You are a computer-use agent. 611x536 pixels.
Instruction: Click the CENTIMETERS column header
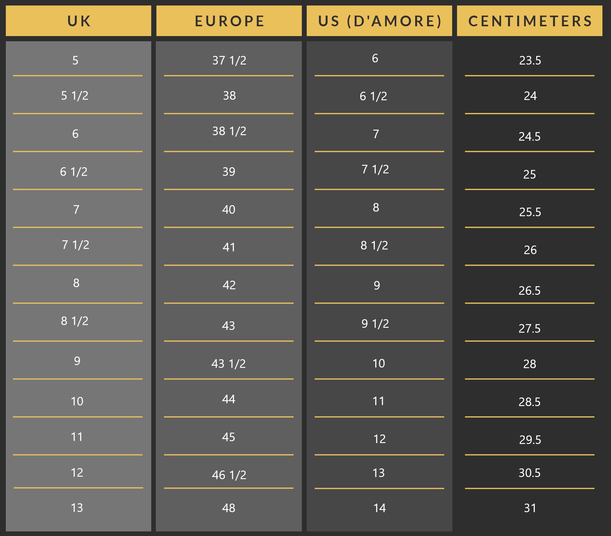pyautogui.click(x=530, y=21)
